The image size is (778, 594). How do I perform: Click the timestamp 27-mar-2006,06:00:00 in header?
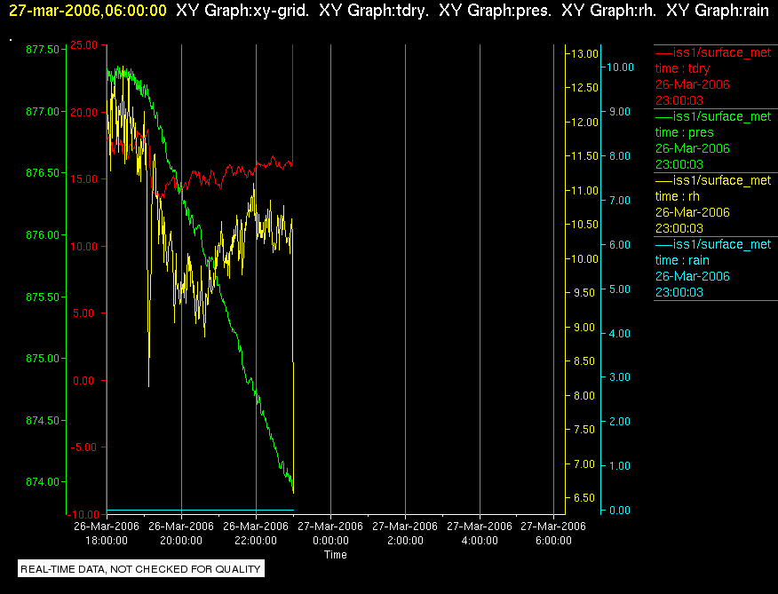coord(88,11)
